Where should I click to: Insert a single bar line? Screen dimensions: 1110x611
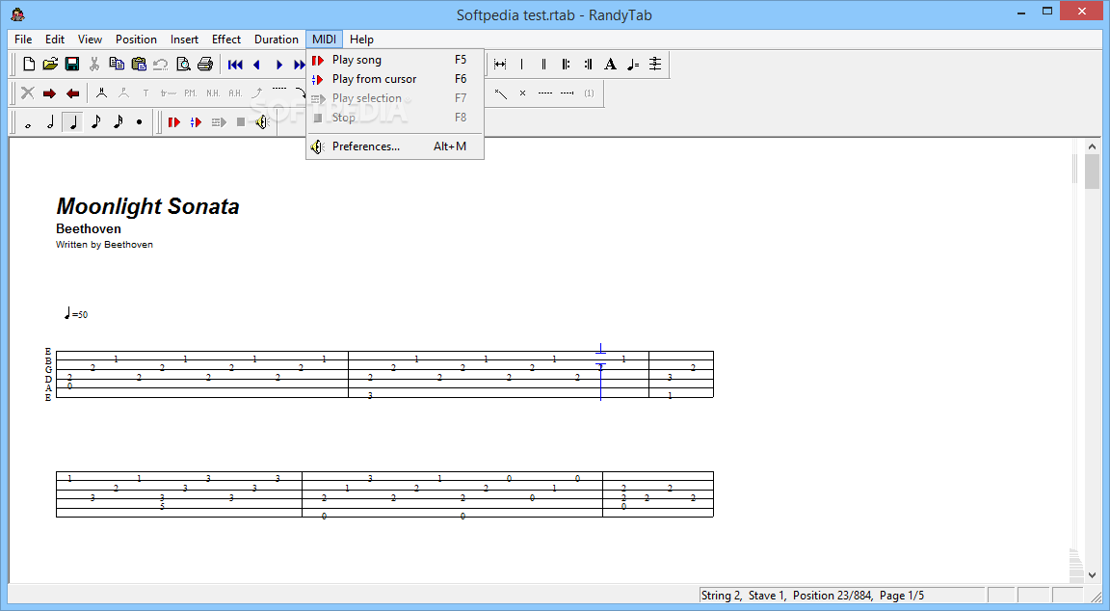click(521, 65)
